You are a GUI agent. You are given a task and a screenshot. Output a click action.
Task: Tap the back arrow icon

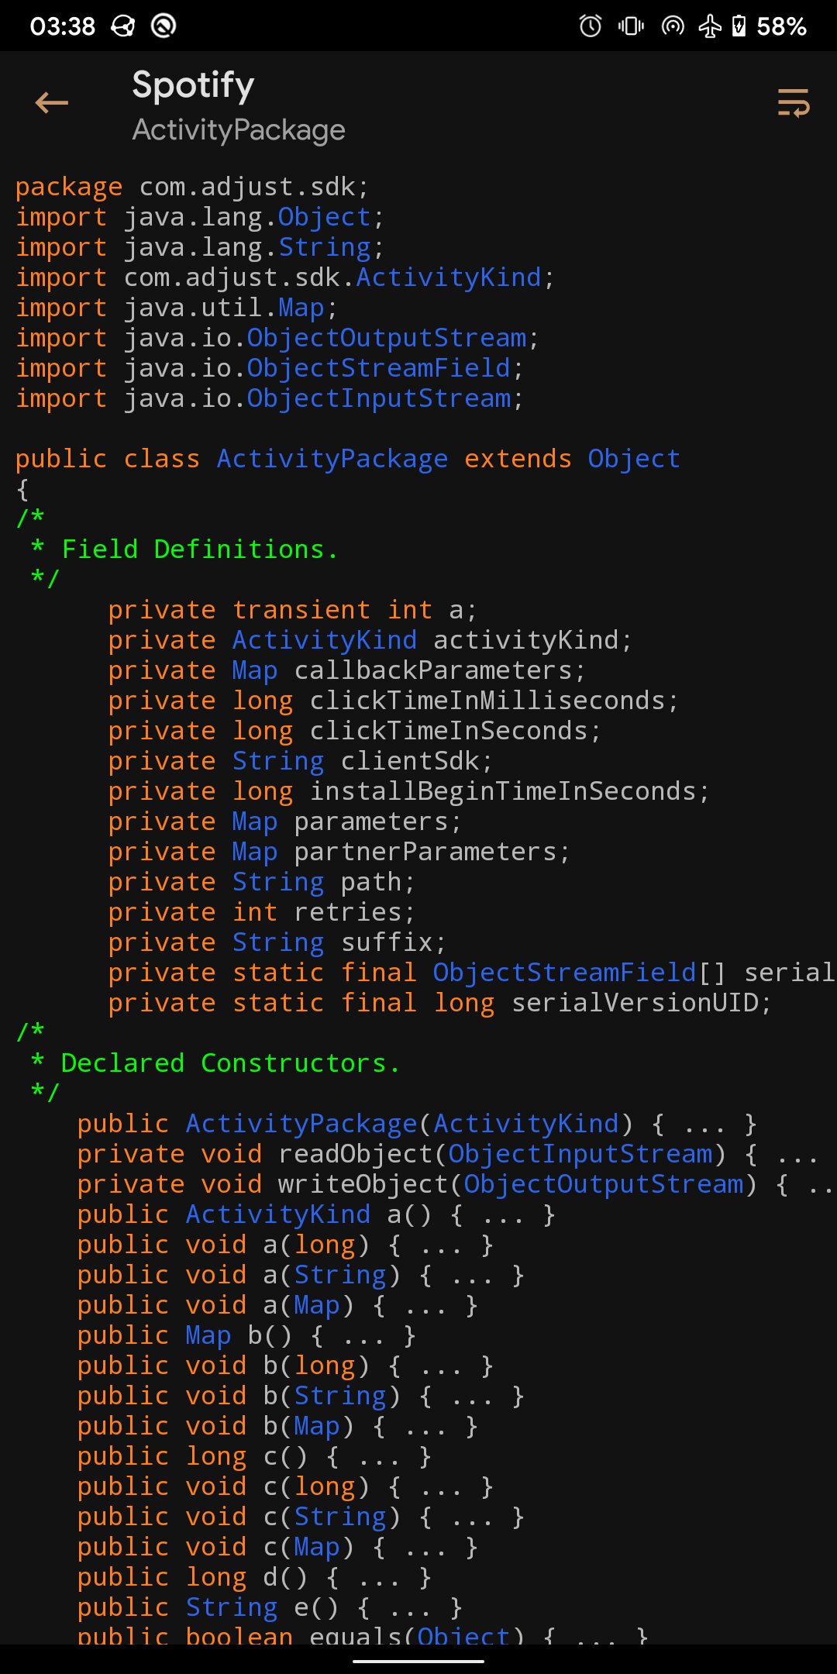point(51,102)
